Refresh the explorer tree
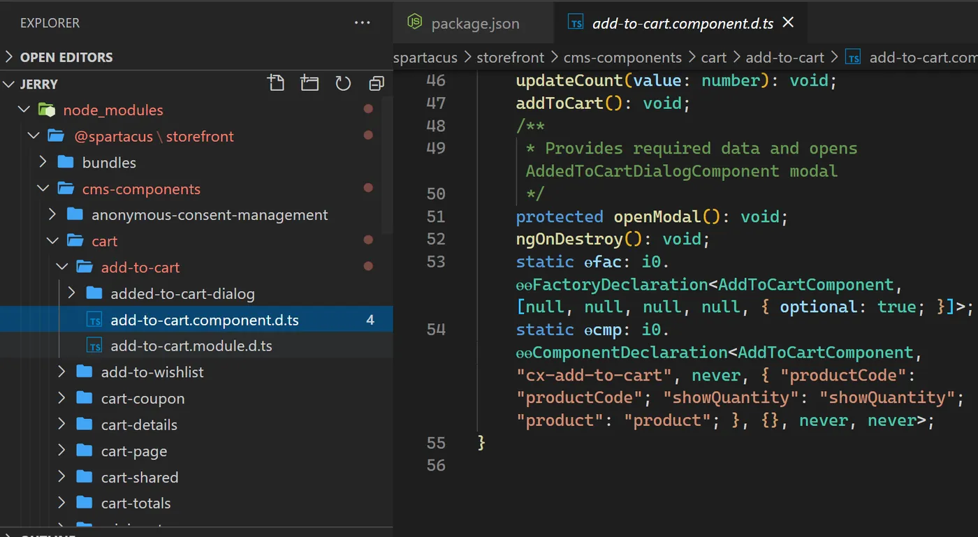Image resolution: width=978 pixels, height=537 pixels. click(x=343, y=84)
